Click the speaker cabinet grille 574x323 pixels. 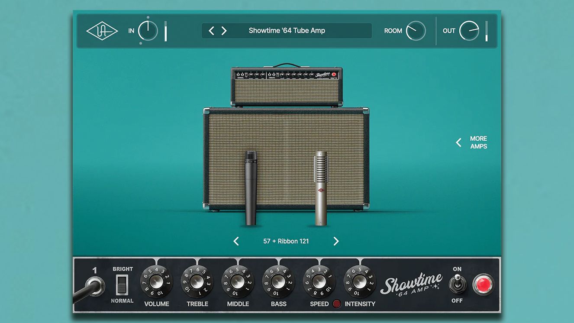(286, 159)
